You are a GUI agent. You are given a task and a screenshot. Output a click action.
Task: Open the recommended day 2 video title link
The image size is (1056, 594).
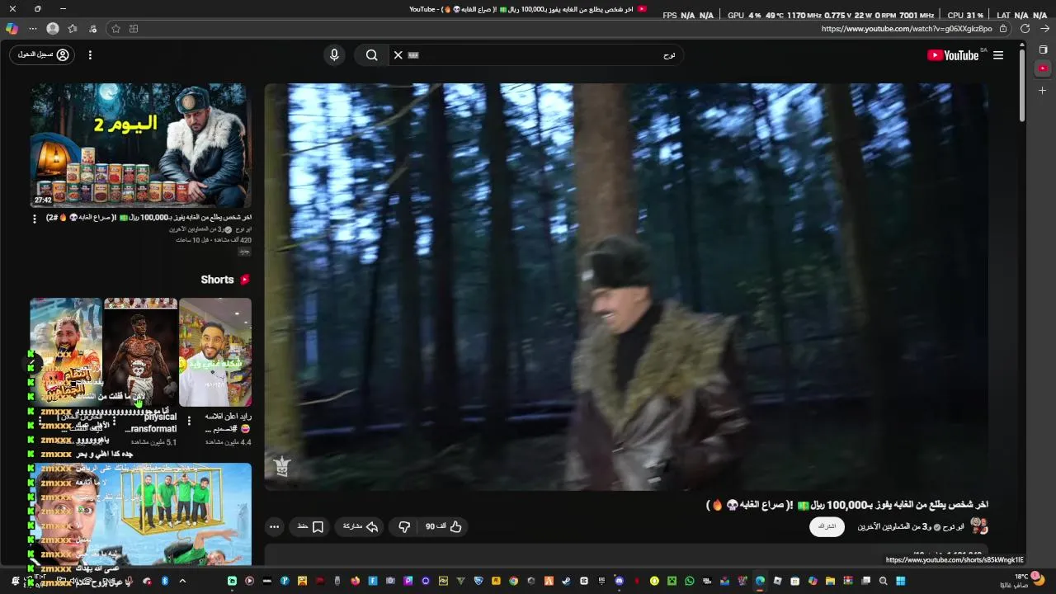tap(149, 218)
